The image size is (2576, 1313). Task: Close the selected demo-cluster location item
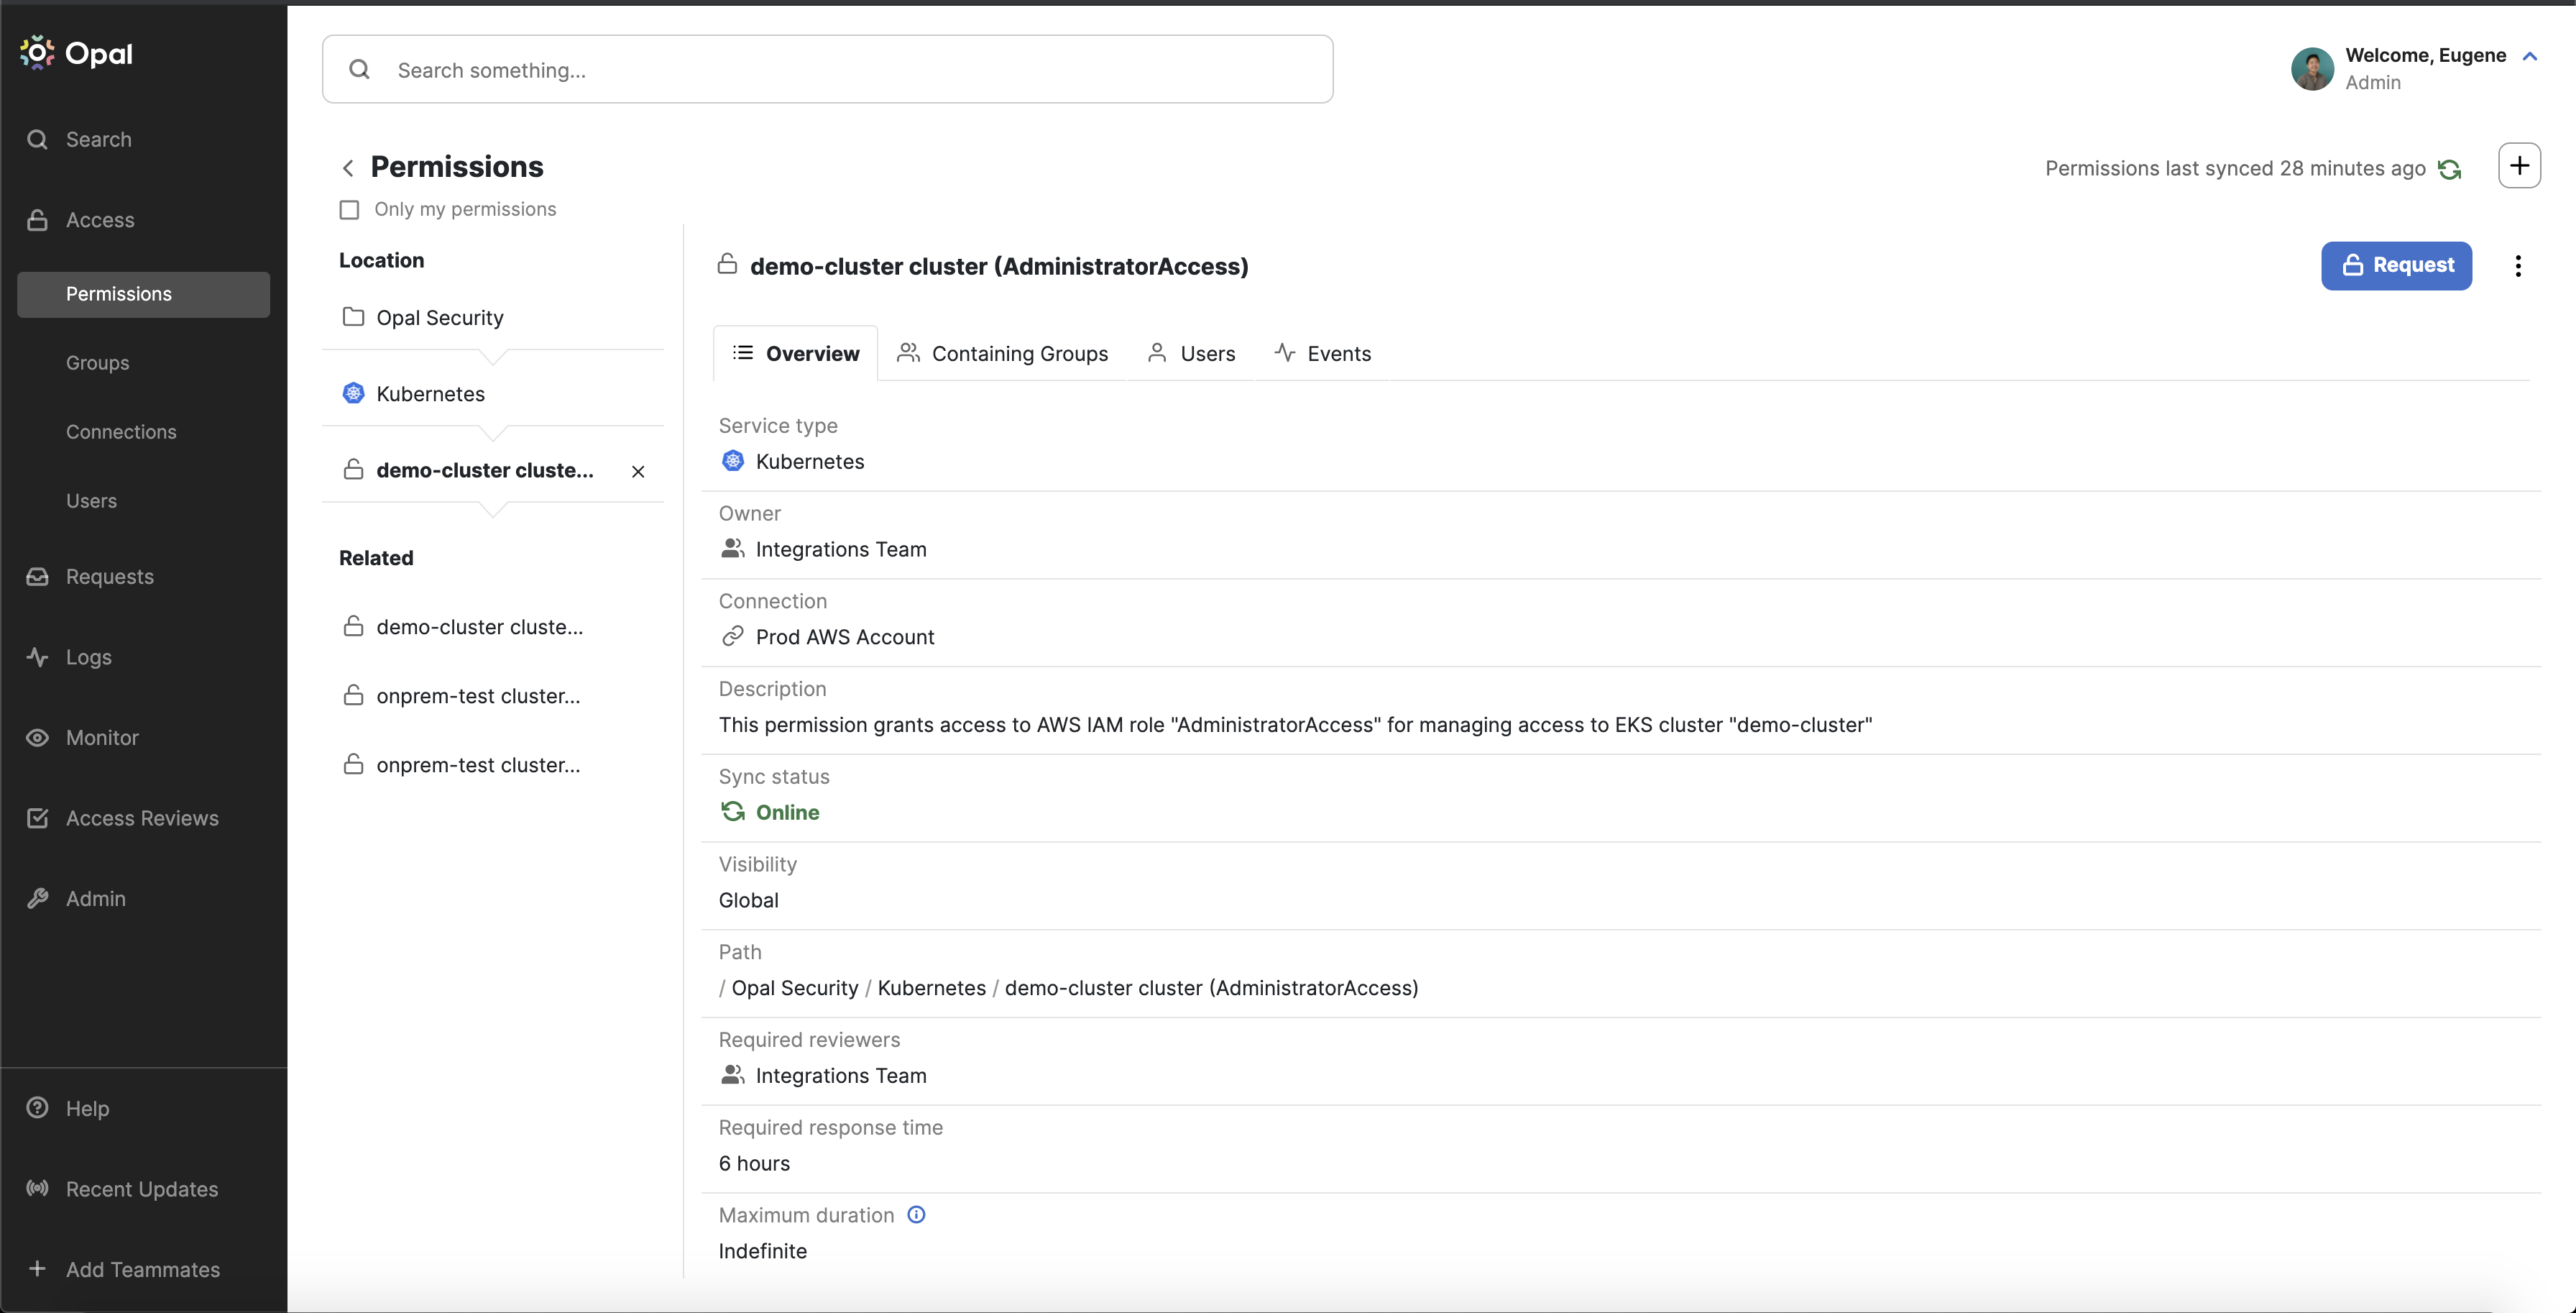tap(638, 472)
